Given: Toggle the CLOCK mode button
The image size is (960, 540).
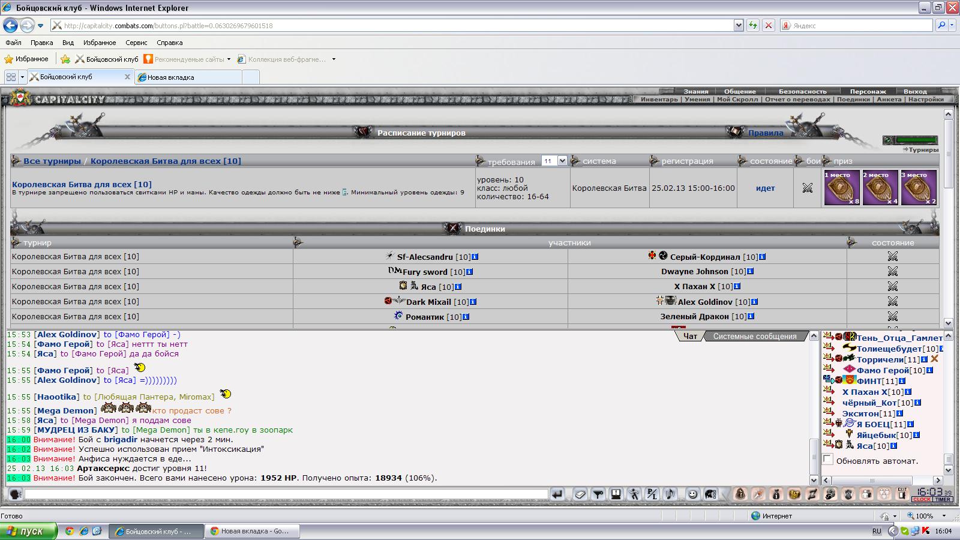Looking at the screenshot, I should click(x=922, y=499).
